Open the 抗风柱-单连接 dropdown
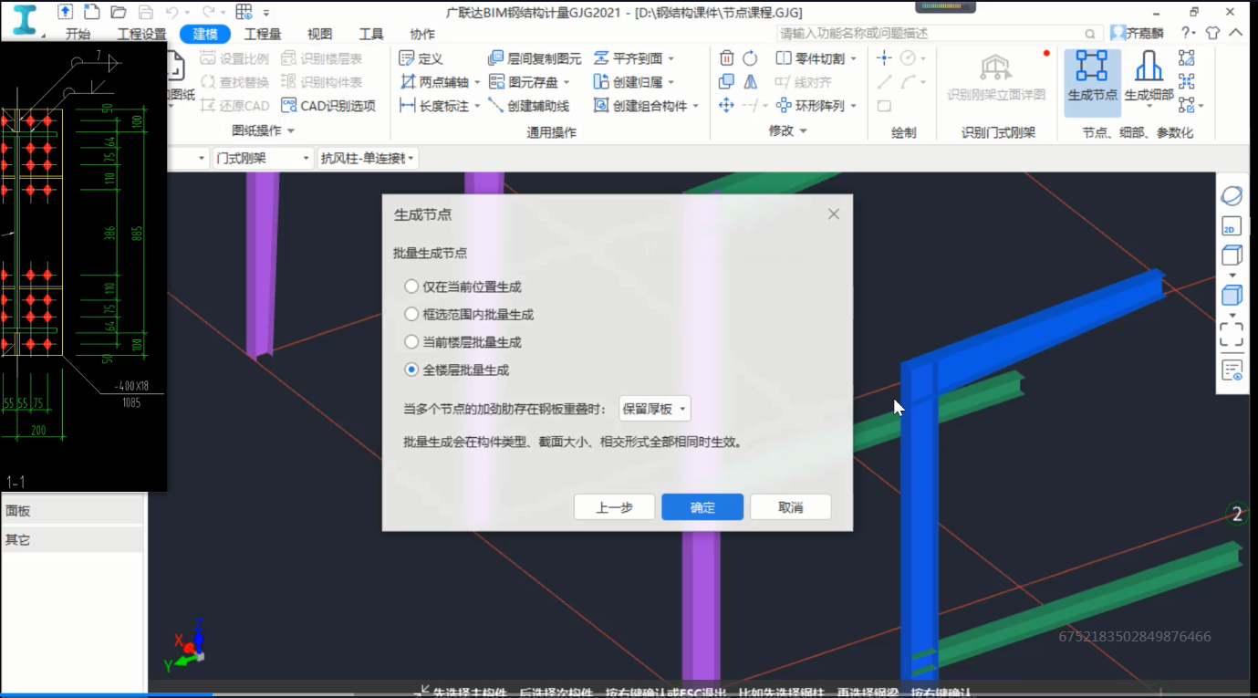 (x=368, y=159)
